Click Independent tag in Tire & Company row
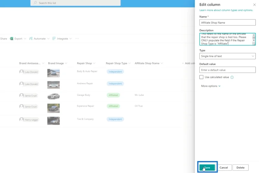This screenshot has height=173, width=259. tap(115, 119)
